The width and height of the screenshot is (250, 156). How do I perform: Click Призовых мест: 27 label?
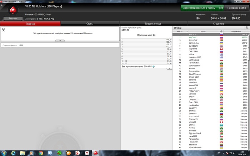[146, 35]
